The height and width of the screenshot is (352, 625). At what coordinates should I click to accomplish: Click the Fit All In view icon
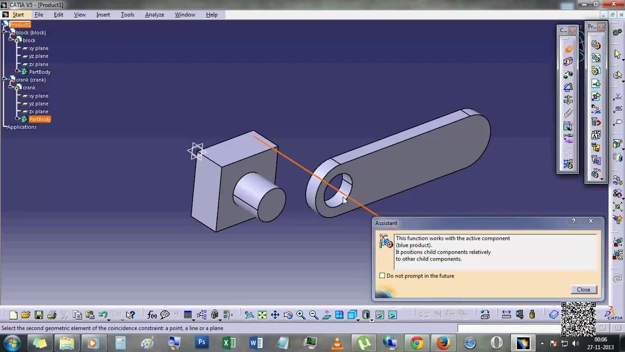pos(262,315)
